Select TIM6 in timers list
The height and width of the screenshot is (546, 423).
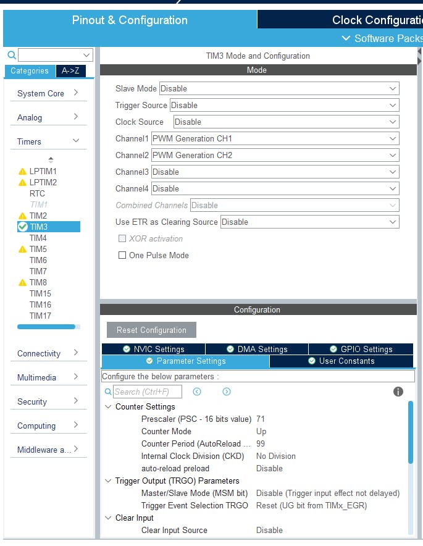(38, 260)
